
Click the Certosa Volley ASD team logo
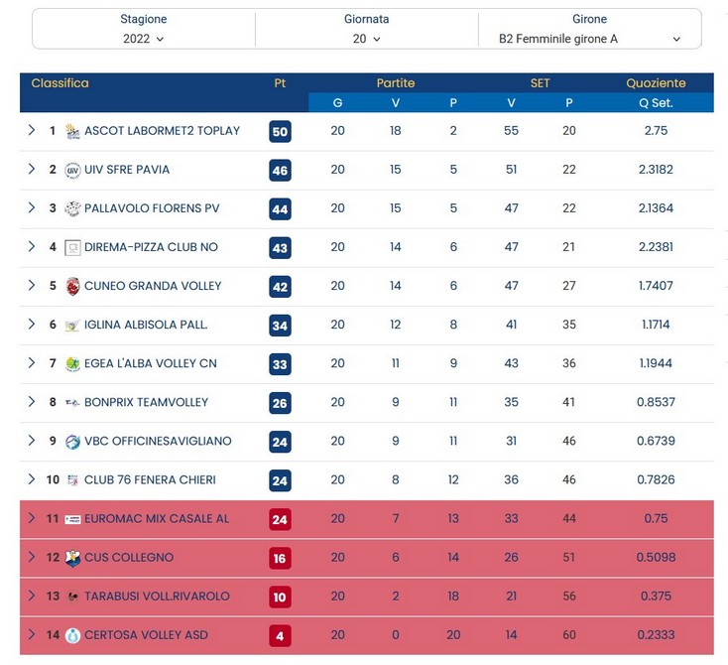click(x=72, y=636)
